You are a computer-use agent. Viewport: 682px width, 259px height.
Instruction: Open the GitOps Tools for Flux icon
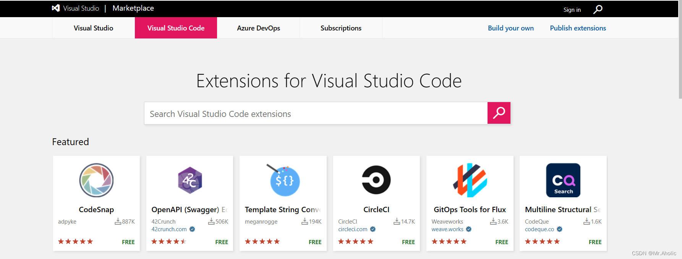tap(470, 180)
